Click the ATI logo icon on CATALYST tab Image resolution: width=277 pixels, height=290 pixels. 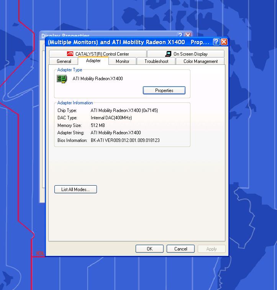point(70,54)
